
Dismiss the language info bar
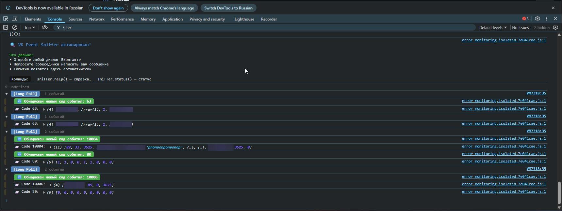pyautogui.click(x=553, y=8)
